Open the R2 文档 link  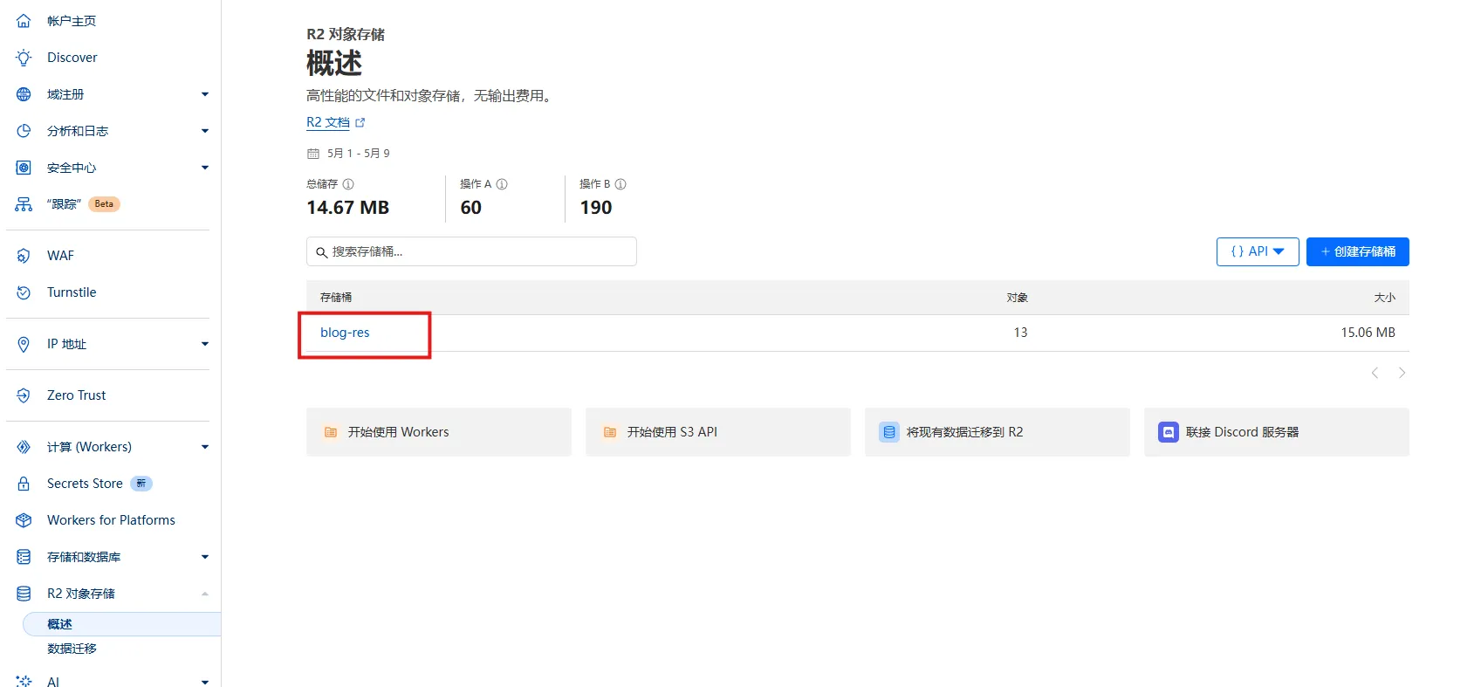[x=328, y=123]
